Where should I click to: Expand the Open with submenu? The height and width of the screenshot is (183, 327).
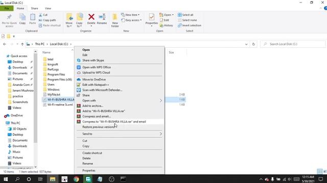(x=120, y=101)
